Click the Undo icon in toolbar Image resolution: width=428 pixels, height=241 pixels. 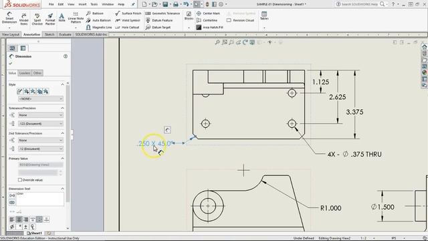(186, 4)
